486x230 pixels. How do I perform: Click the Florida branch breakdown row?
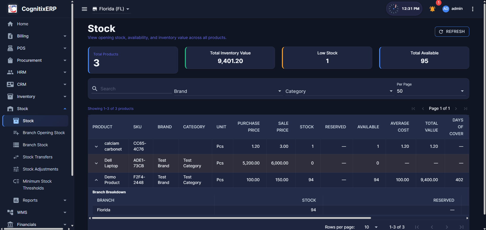pyautogui.click(x=277, y=210)
